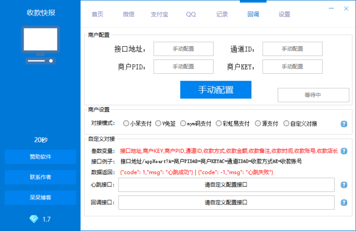The height and width of the screenshot is (231, 356).
Task: Click help icon next to 参数变量
Action: [344, 151]
